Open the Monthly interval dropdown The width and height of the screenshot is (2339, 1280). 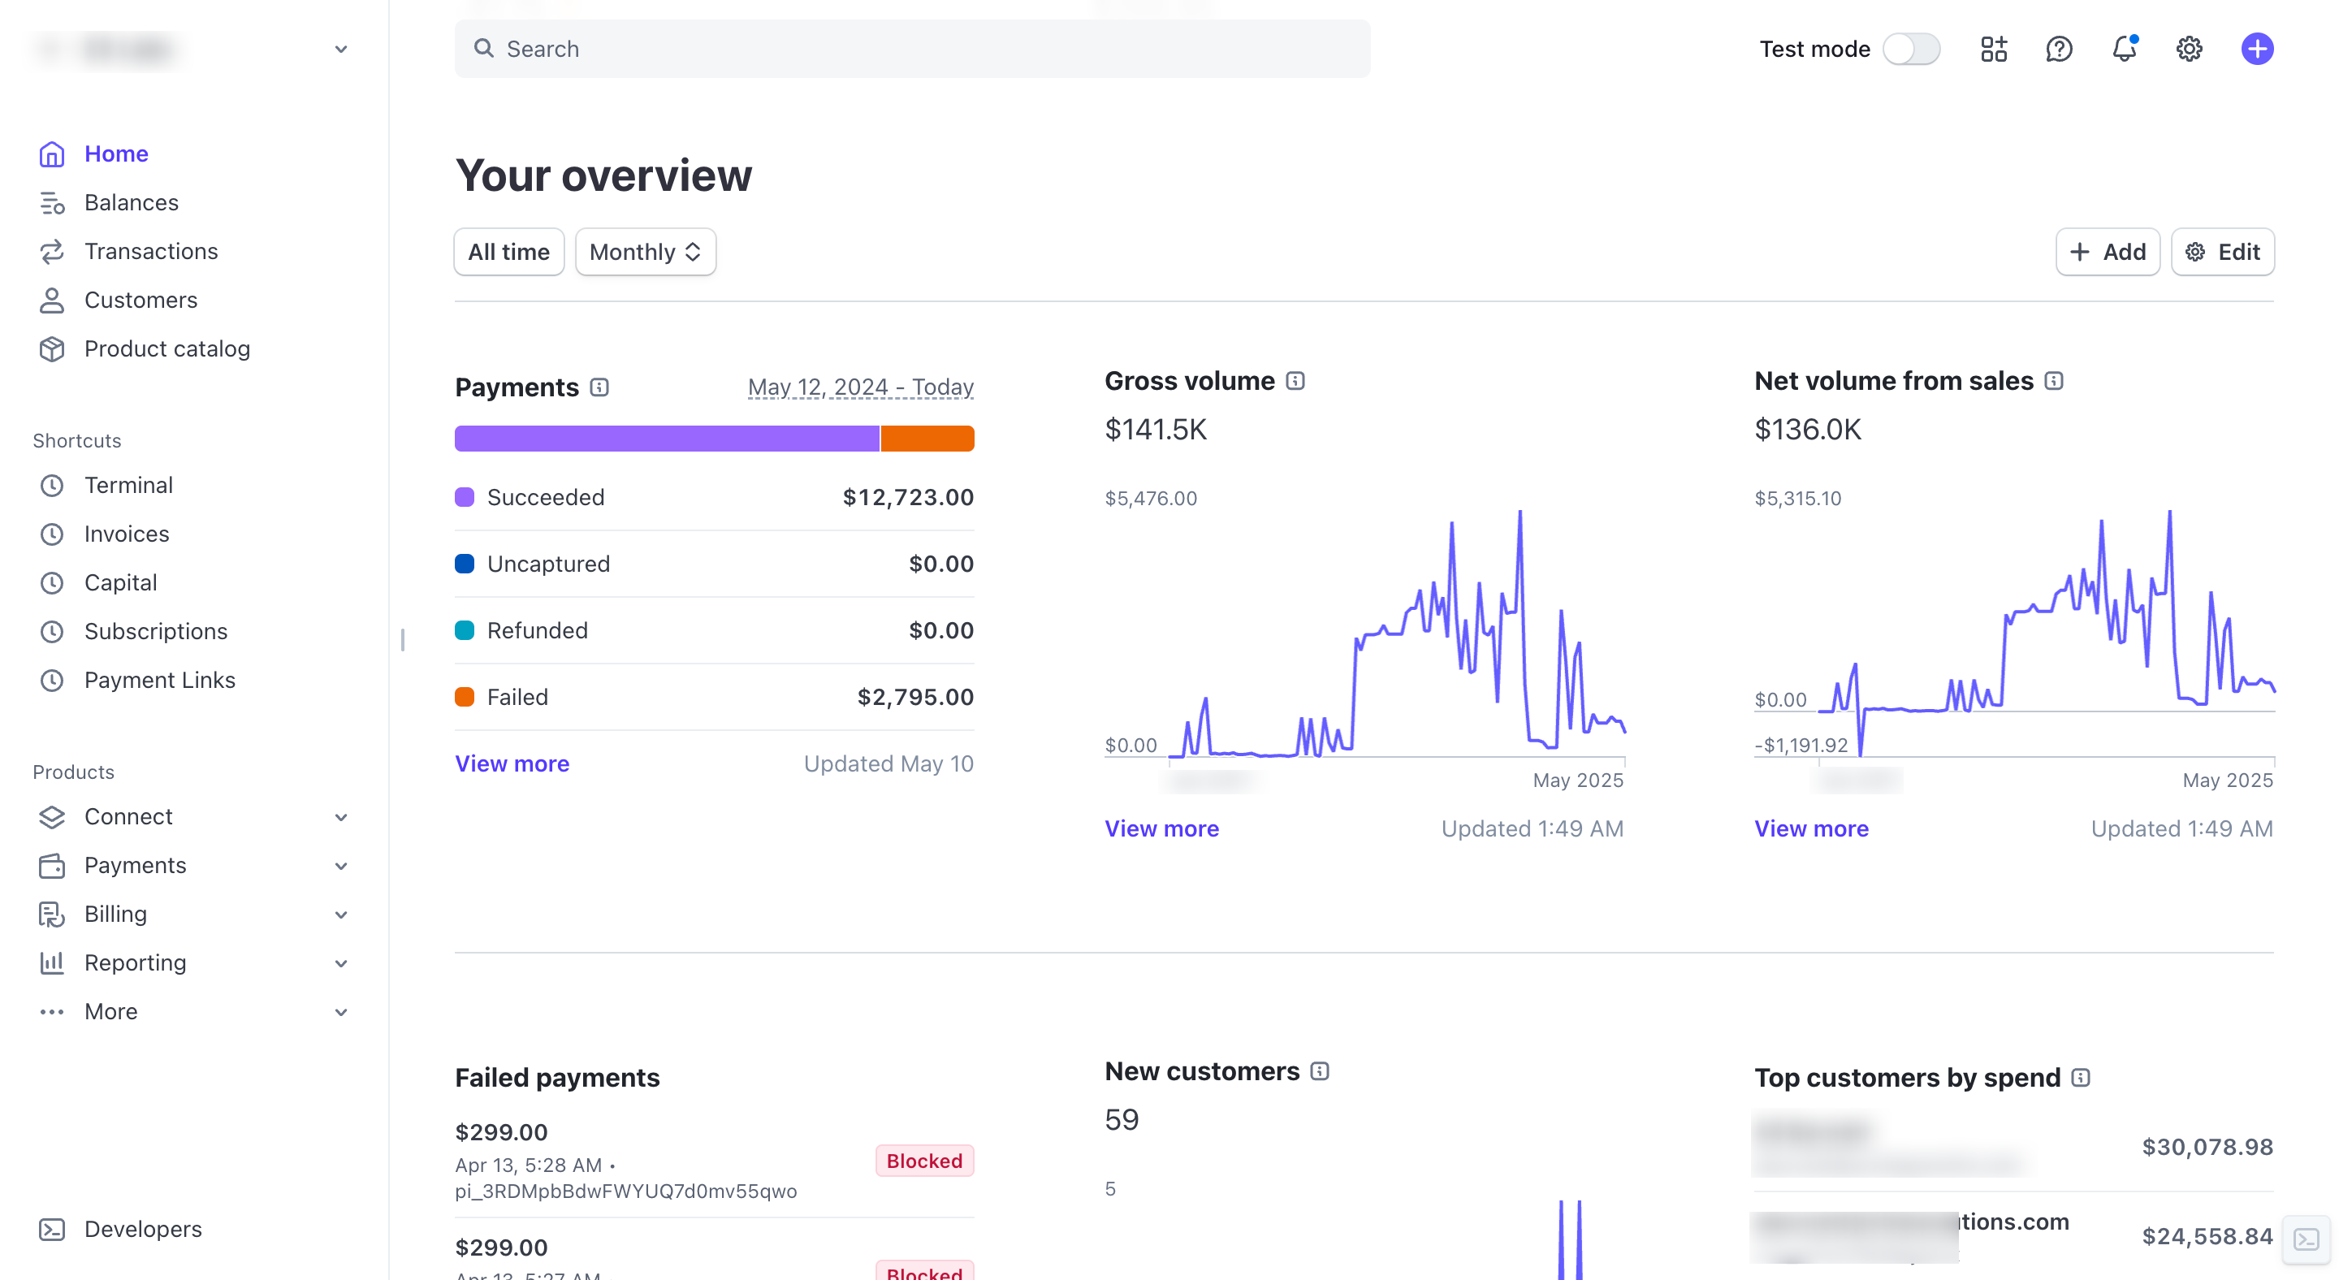click(645, 252)
